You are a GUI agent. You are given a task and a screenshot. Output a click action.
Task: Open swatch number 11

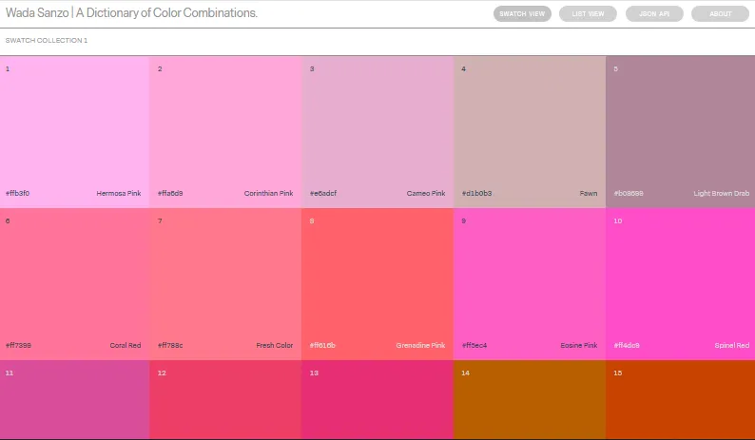[74, 400]
